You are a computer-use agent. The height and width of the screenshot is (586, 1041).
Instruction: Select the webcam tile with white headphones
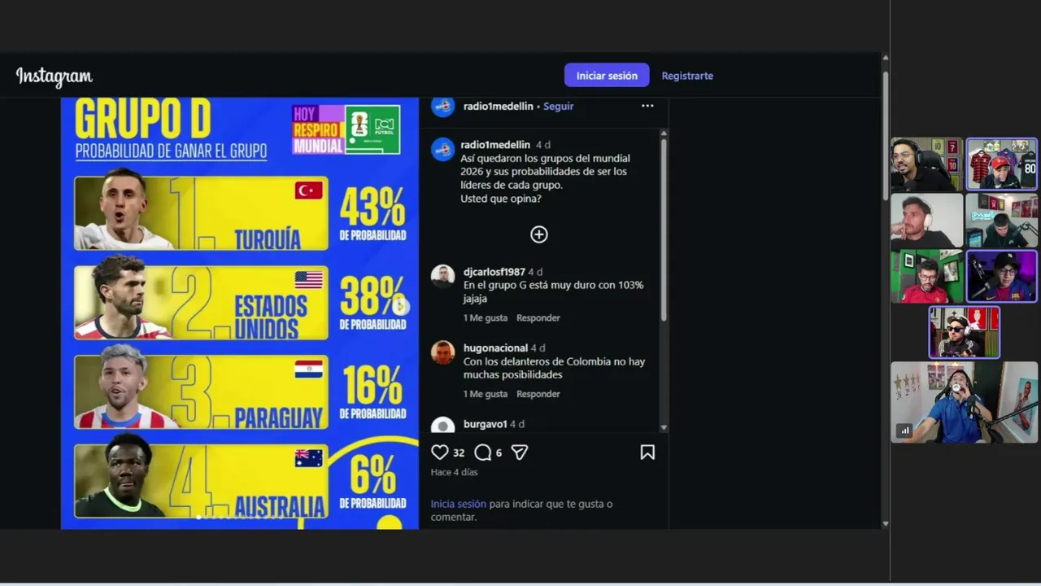point(926,221)
